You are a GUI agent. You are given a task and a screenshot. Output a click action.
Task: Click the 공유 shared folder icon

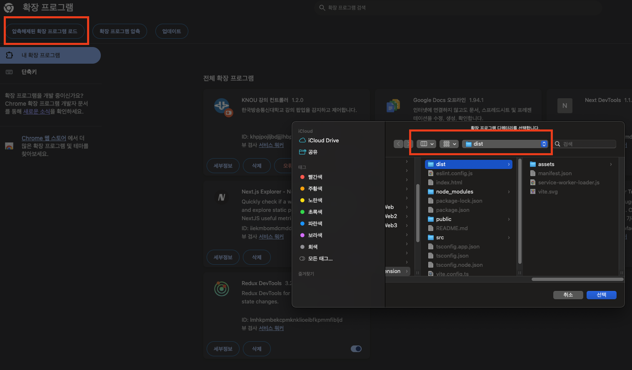pos(302,152)
